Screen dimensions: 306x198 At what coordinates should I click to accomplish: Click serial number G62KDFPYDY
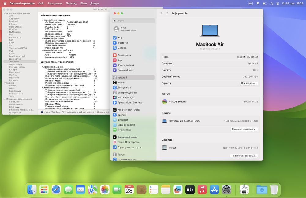click(x=250, y=77)
